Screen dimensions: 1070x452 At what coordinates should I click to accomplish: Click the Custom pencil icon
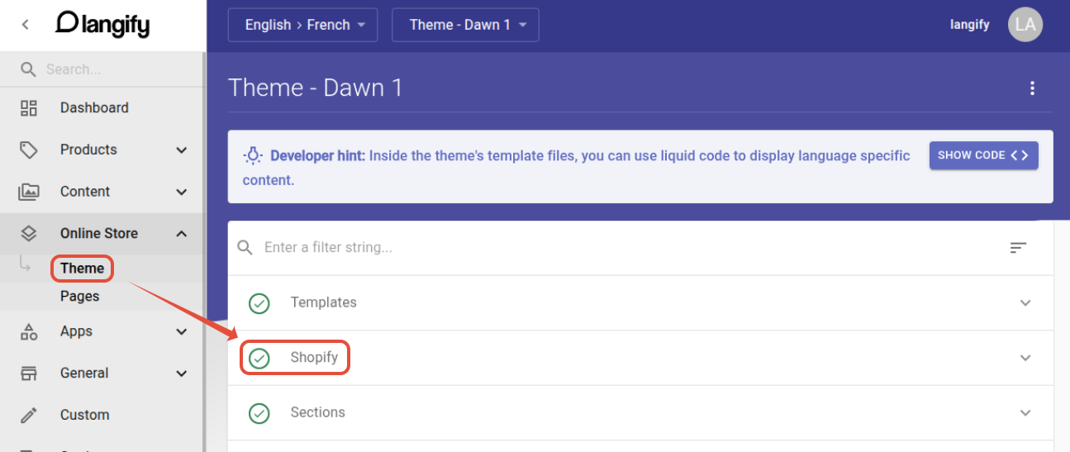click(x=29, y=415)
